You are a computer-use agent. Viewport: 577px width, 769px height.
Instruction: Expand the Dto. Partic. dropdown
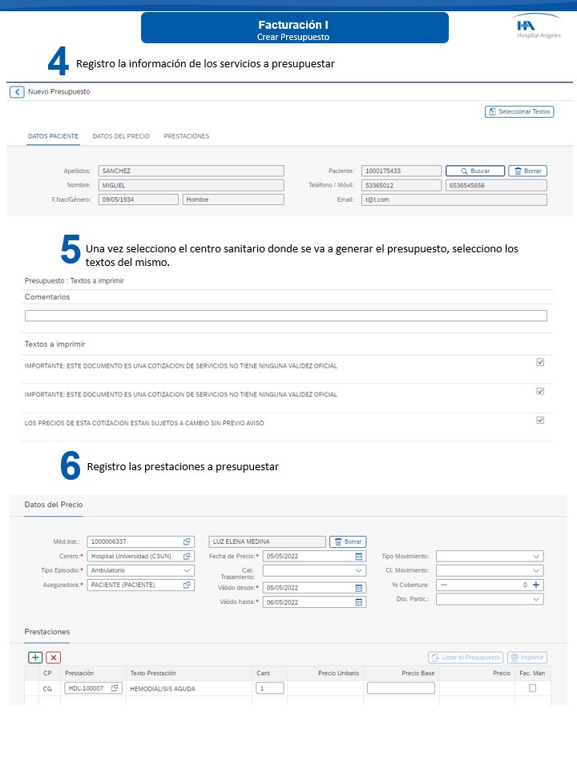(535, 599)
